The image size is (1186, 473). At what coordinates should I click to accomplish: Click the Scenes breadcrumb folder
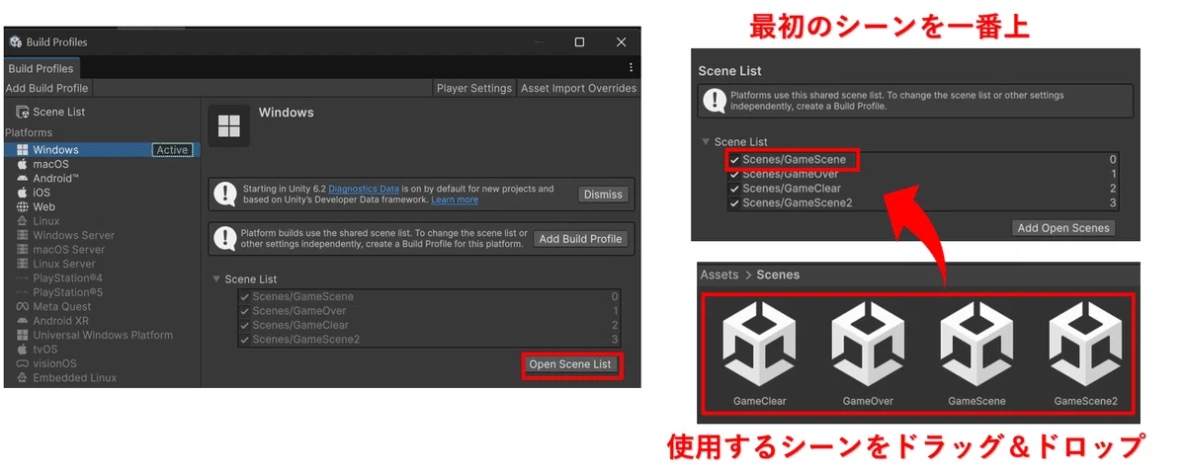[x=779, y=275]
